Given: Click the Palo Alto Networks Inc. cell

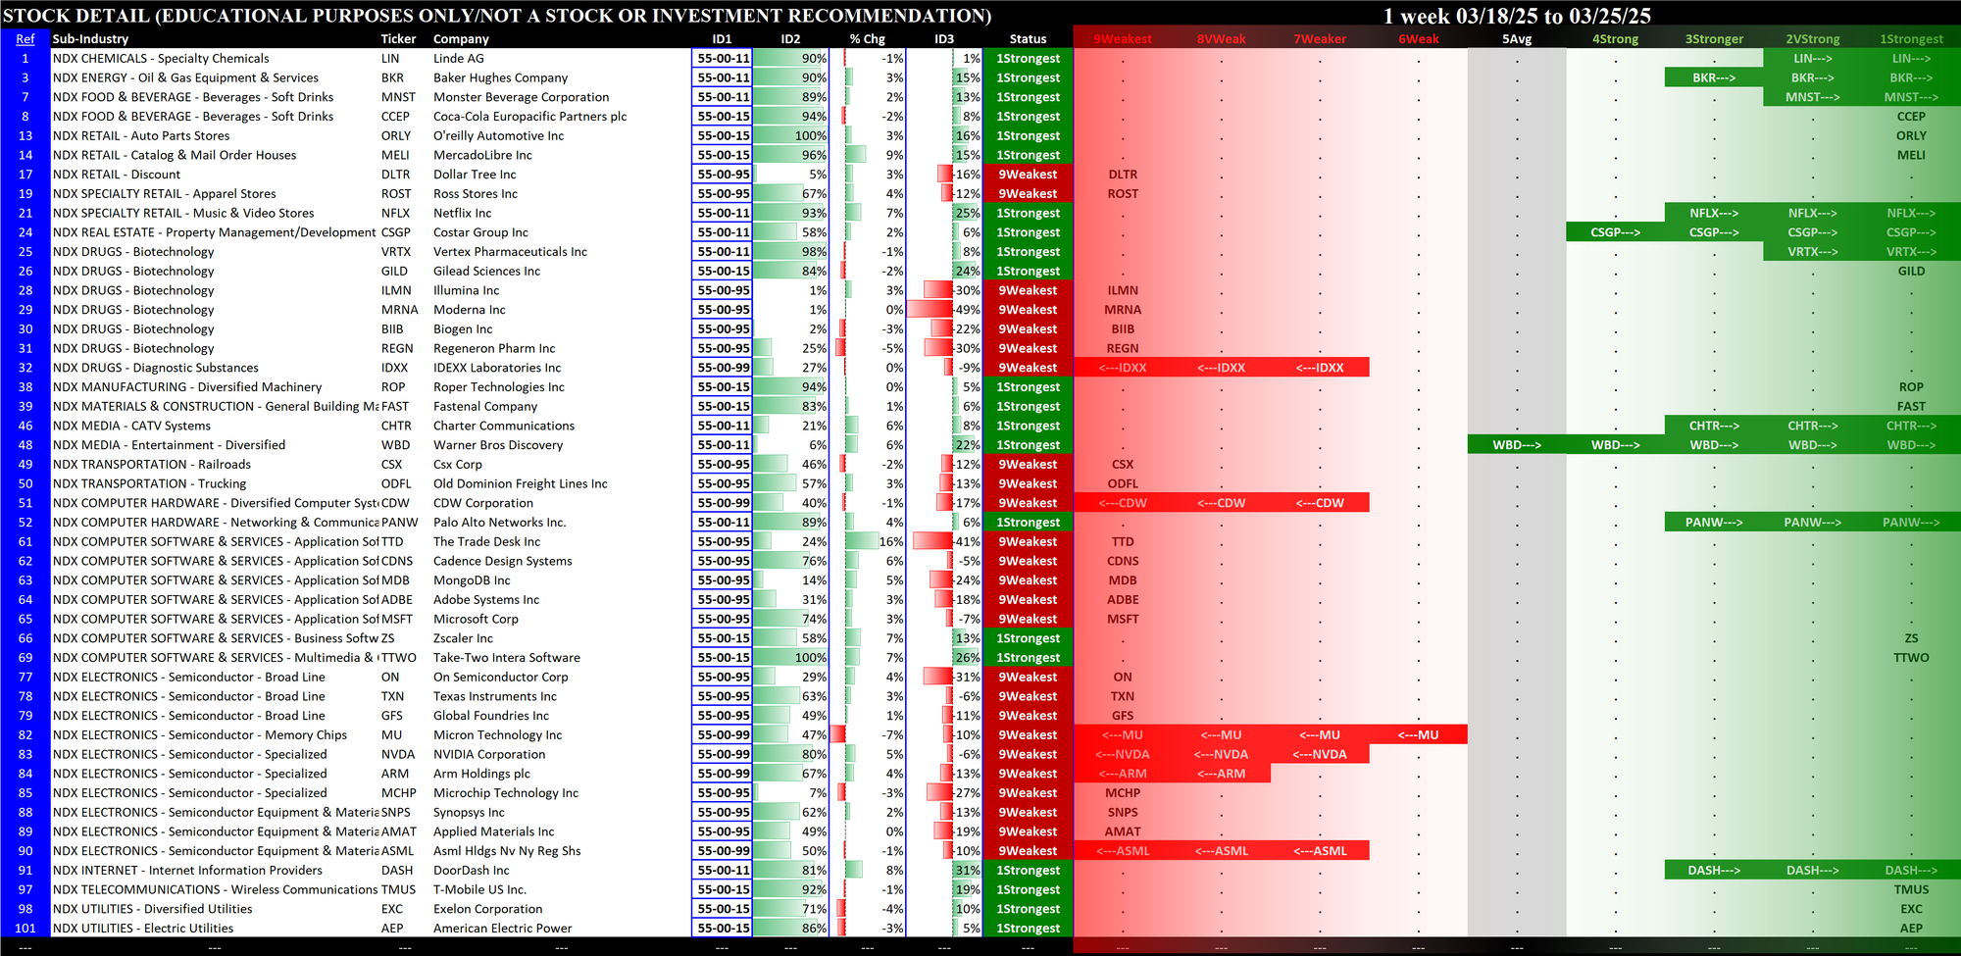Looking at the screenshot, I should tap(499, 523).
